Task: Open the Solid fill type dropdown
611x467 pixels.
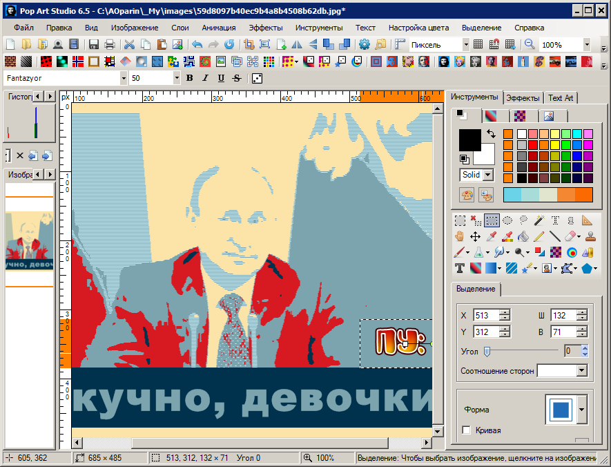Action: [x=488, y=175]
